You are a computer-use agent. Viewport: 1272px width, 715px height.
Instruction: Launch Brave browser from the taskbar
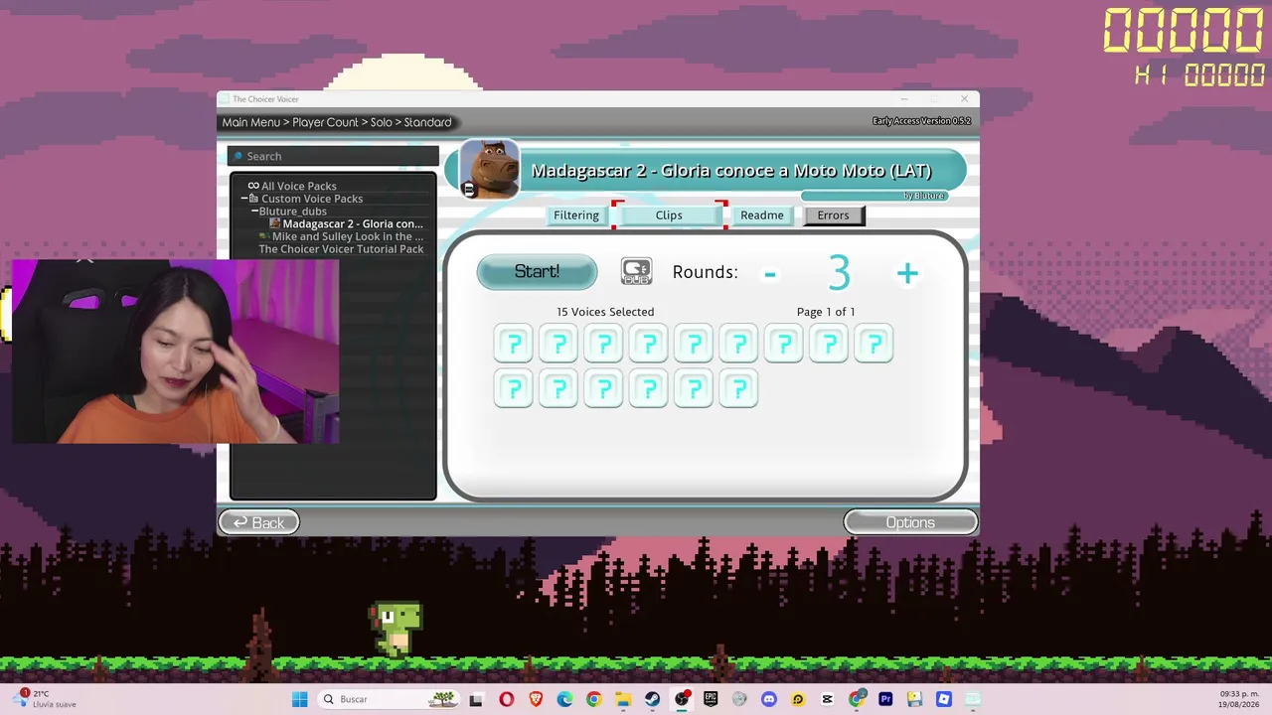click(536, 699)
